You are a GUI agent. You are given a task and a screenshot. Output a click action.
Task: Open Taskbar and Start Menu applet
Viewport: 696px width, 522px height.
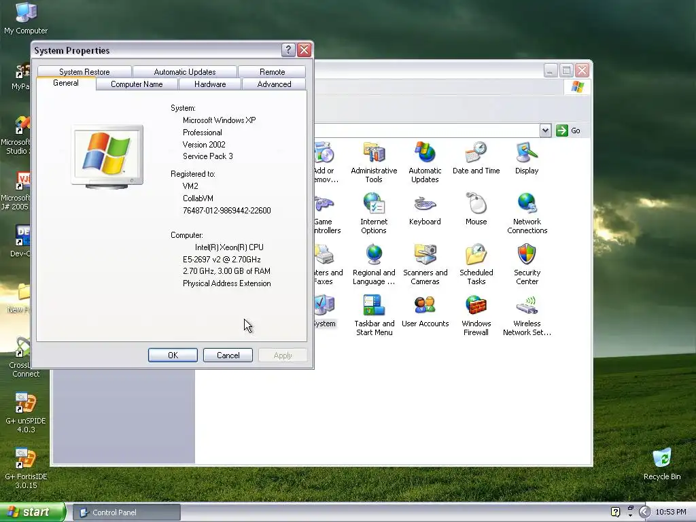pyautogui.click(x=374, y=315)
